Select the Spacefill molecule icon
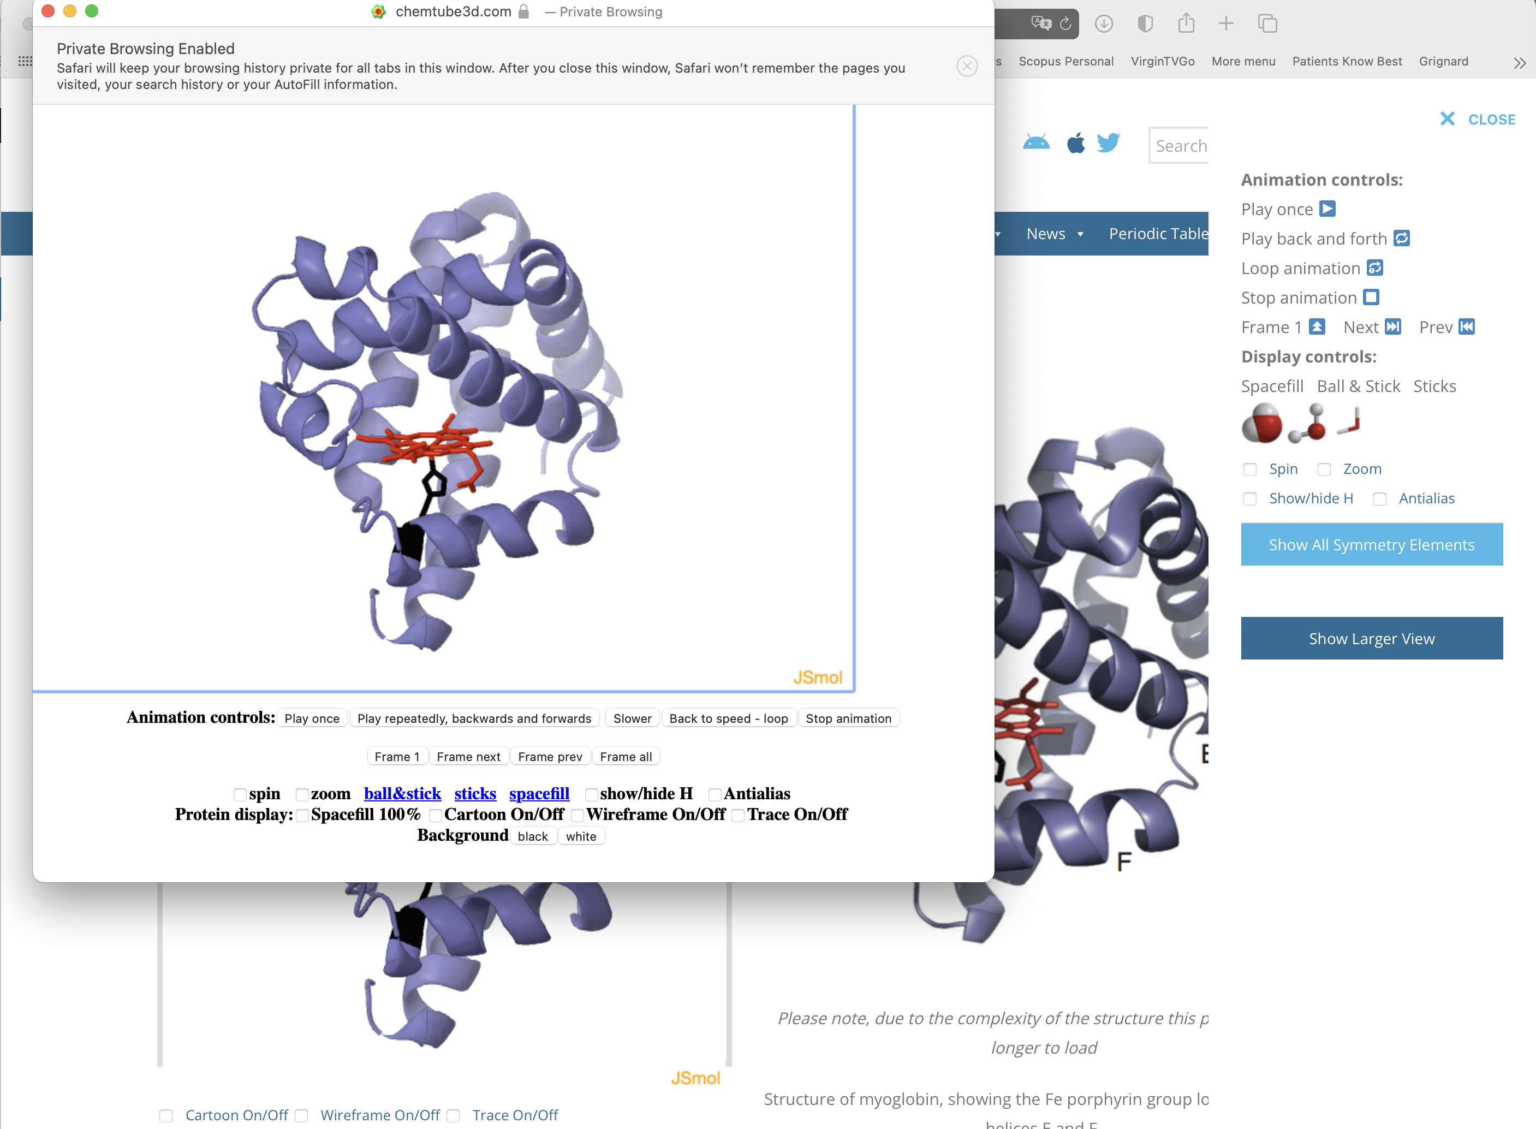Image resolution: width=1536 pixels, height=1129 pixels. tap(1261, 423)
